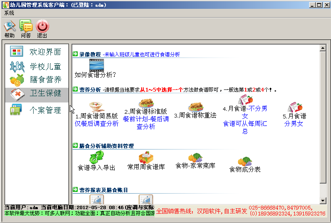Open 2.周食谱标准版 roast chicken icon

coord(146,103)
